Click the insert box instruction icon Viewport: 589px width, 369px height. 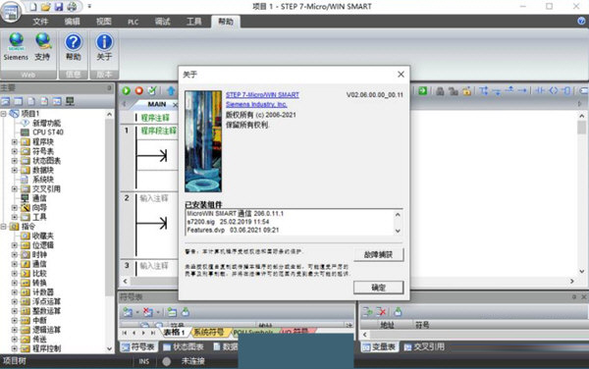tap(566, 90)
